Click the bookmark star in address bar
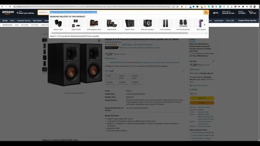This screenshot has height=146, width=260. coord(177,6)
